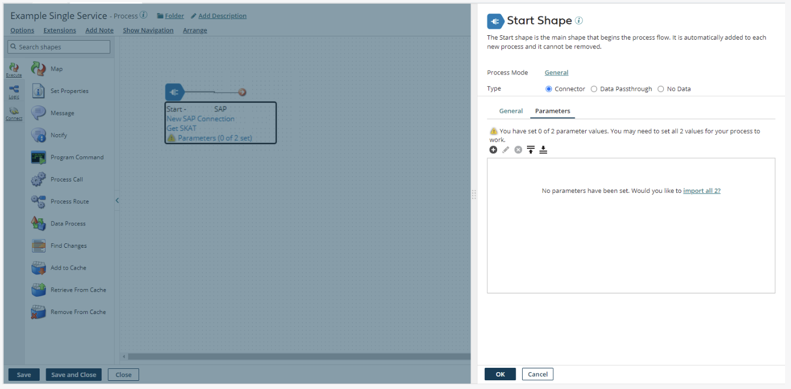Click the add parameter plus icon
Image resolution: width=791 pixels, height=389 pixels.
[493, 150]
